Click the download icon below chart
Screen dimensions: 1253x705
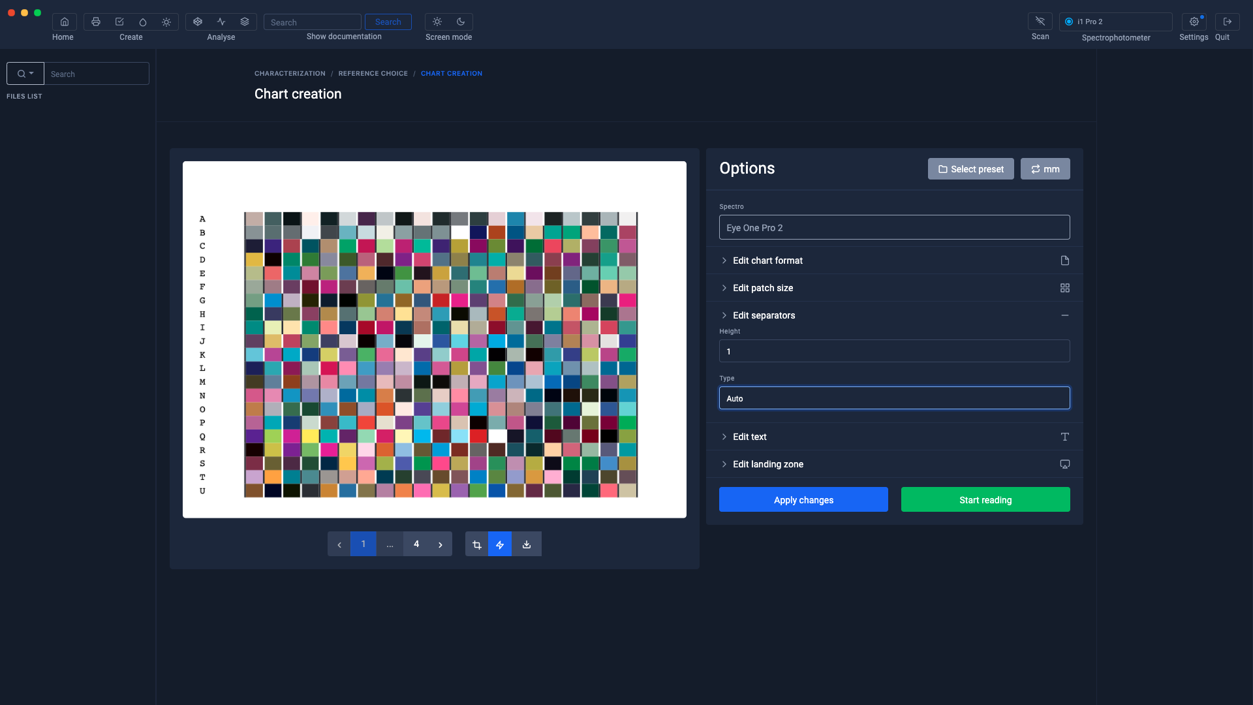527,544
